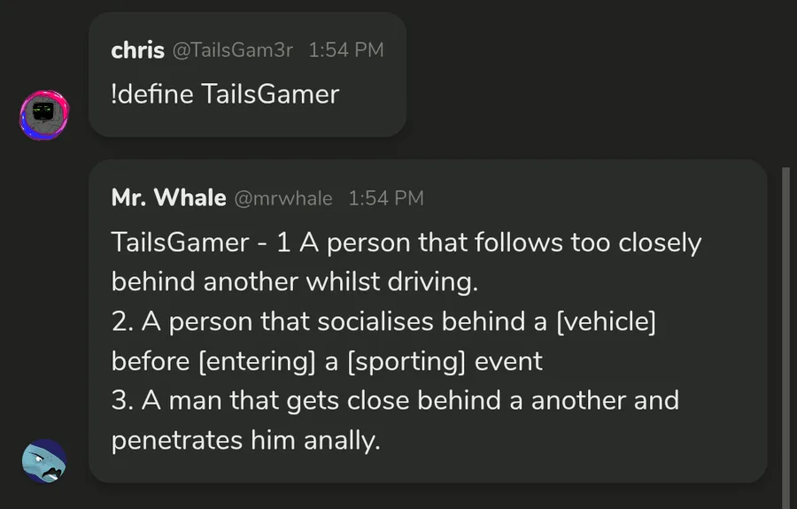Image resolution: width=797 pixels, height=509 pixels.
Task: Select the "!define TailsGamer" command text
Action: pos(225,94)
